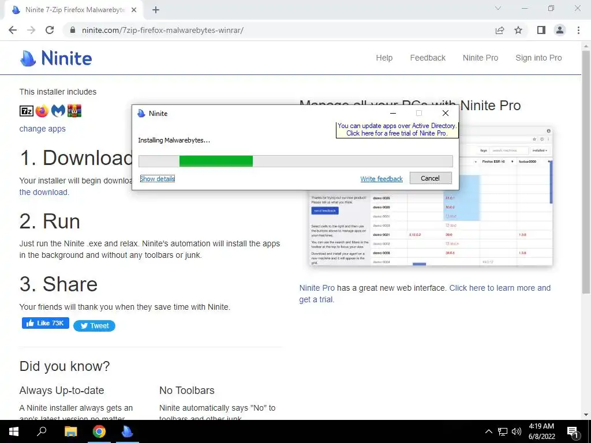Open the notification center icon
The height and width of the screenshot is (443, 591).
(x=573, y=432)
